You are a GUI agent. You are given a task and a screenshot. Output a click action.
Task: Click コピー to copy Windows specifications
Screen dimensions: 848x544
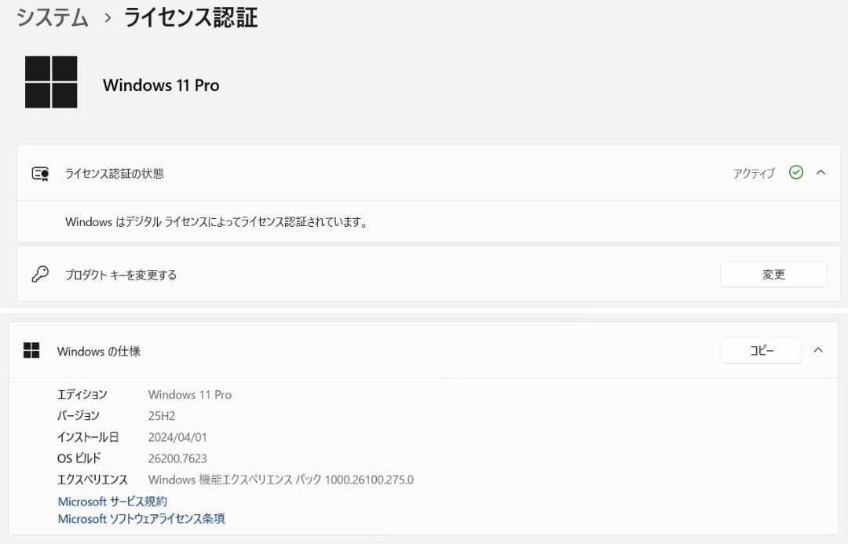(x=760, y=350)
